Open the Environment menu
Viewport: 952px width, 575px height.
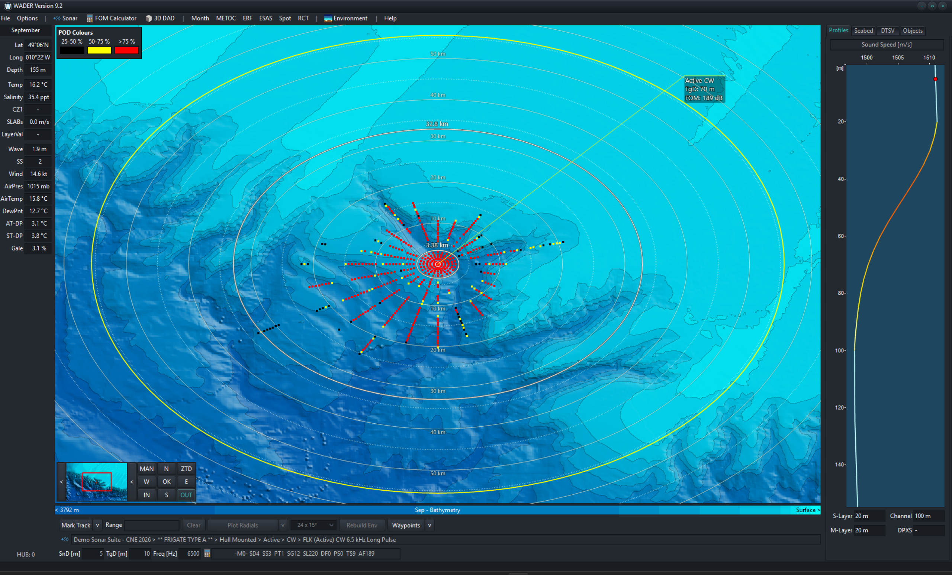pyautogui.click(x=345, y=18)
